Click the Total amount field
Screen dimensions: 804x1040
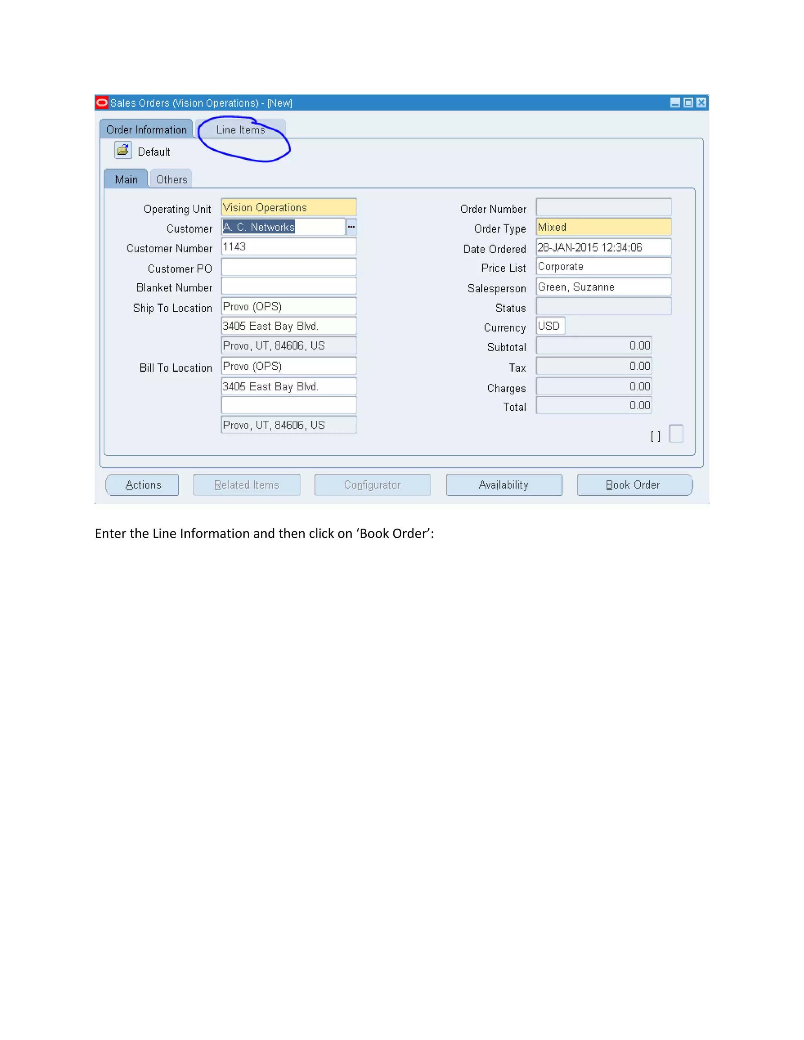[594, 405]
